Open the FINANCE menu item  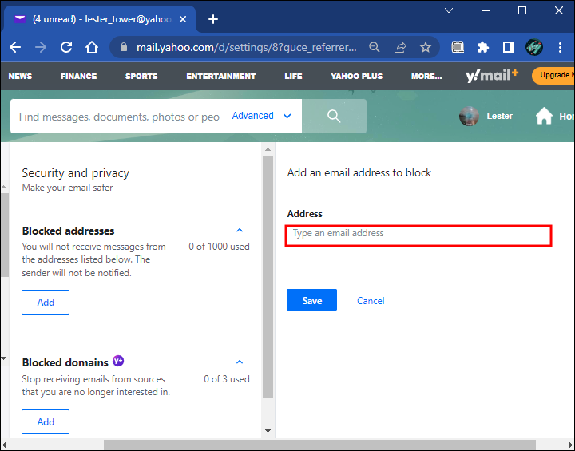[x=78, y=77]
